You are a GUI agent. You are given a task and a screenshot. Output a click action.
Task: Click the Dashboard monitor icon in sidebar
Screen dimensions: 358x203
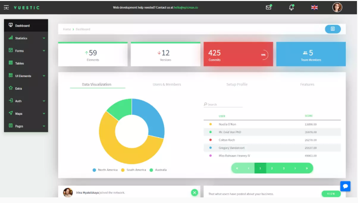(x=11, y=25)
